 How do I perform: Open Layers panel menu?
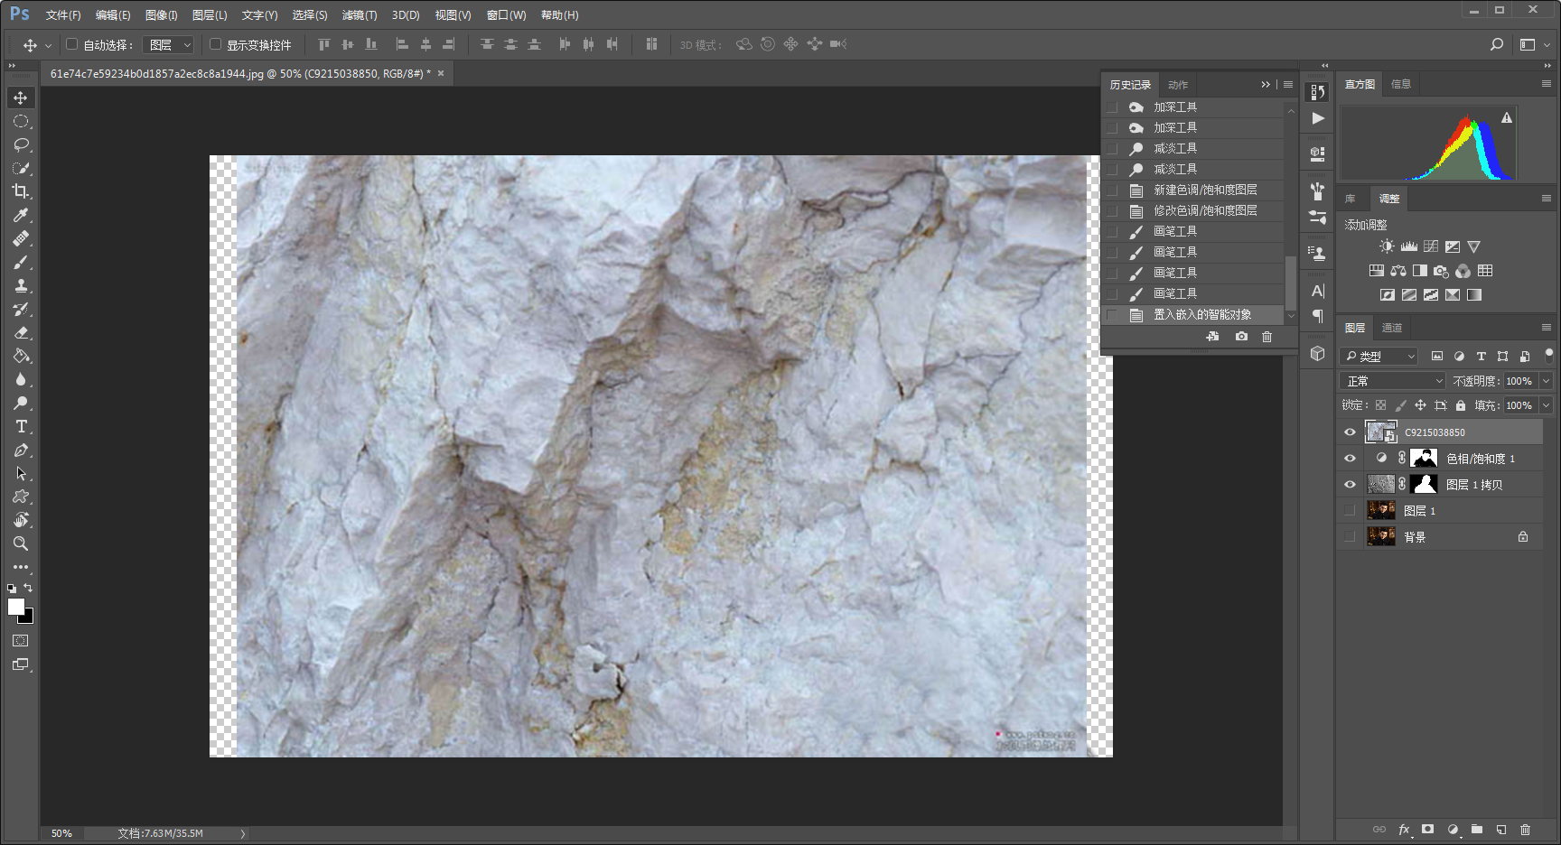click(1547, 327)
